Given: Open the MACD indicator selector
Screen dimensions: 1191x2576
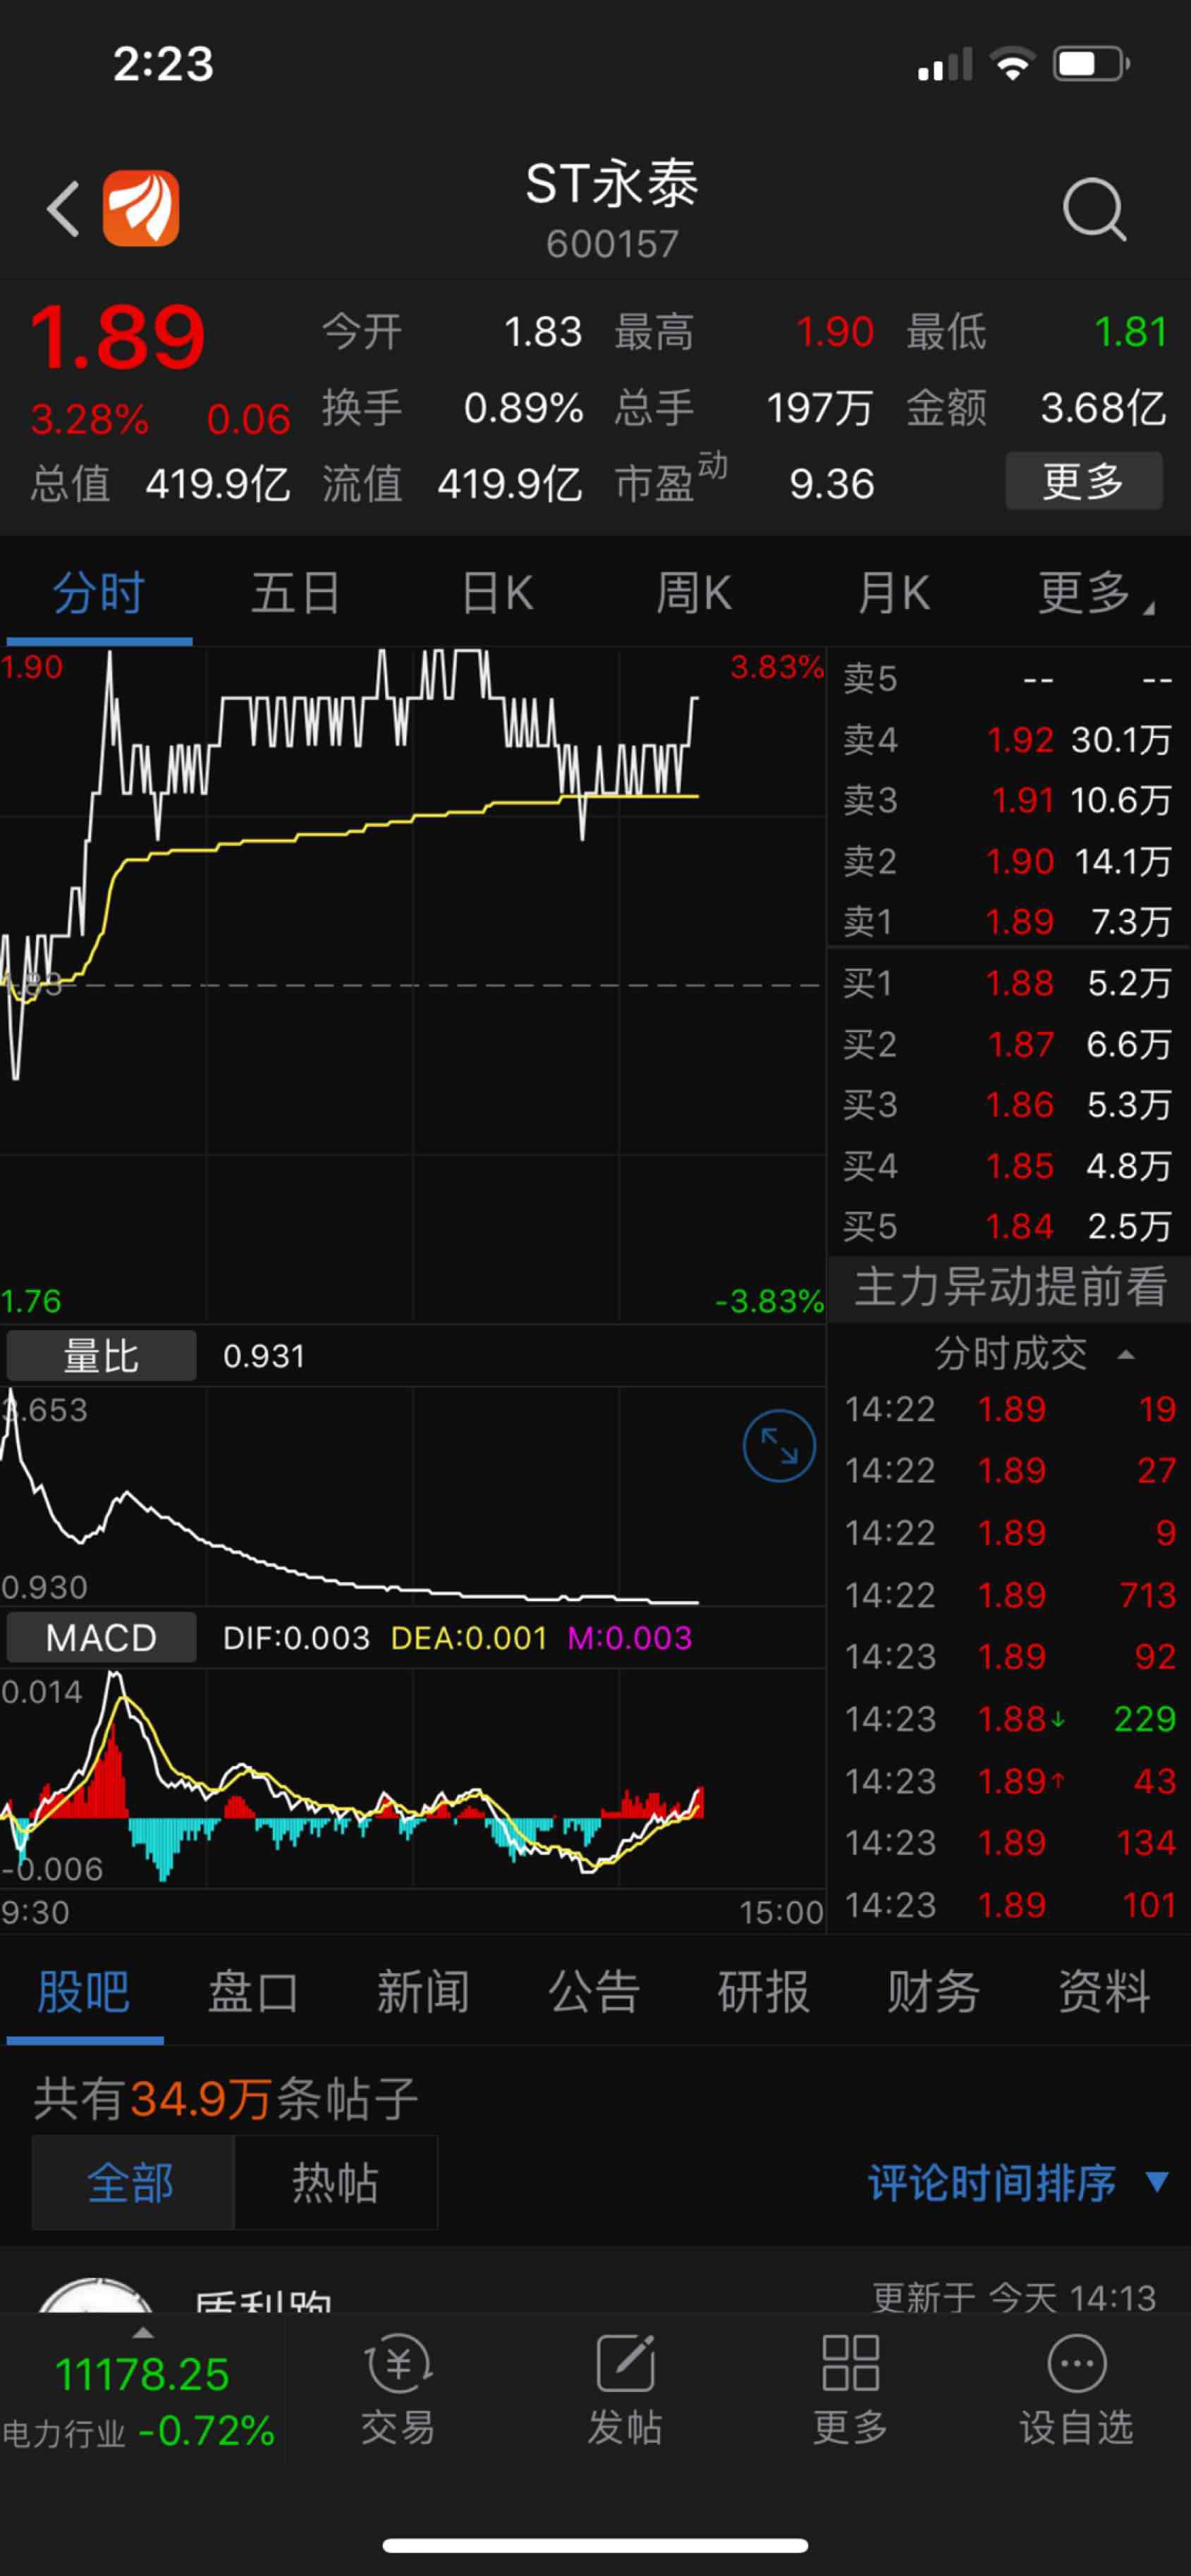Looking at the screenshot, I should point(101,1638).
